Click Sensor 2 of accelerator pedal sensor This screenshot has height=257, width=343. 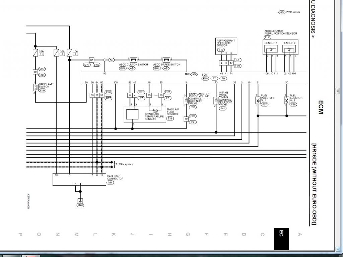pyautogui.click(x=289, y=49)
